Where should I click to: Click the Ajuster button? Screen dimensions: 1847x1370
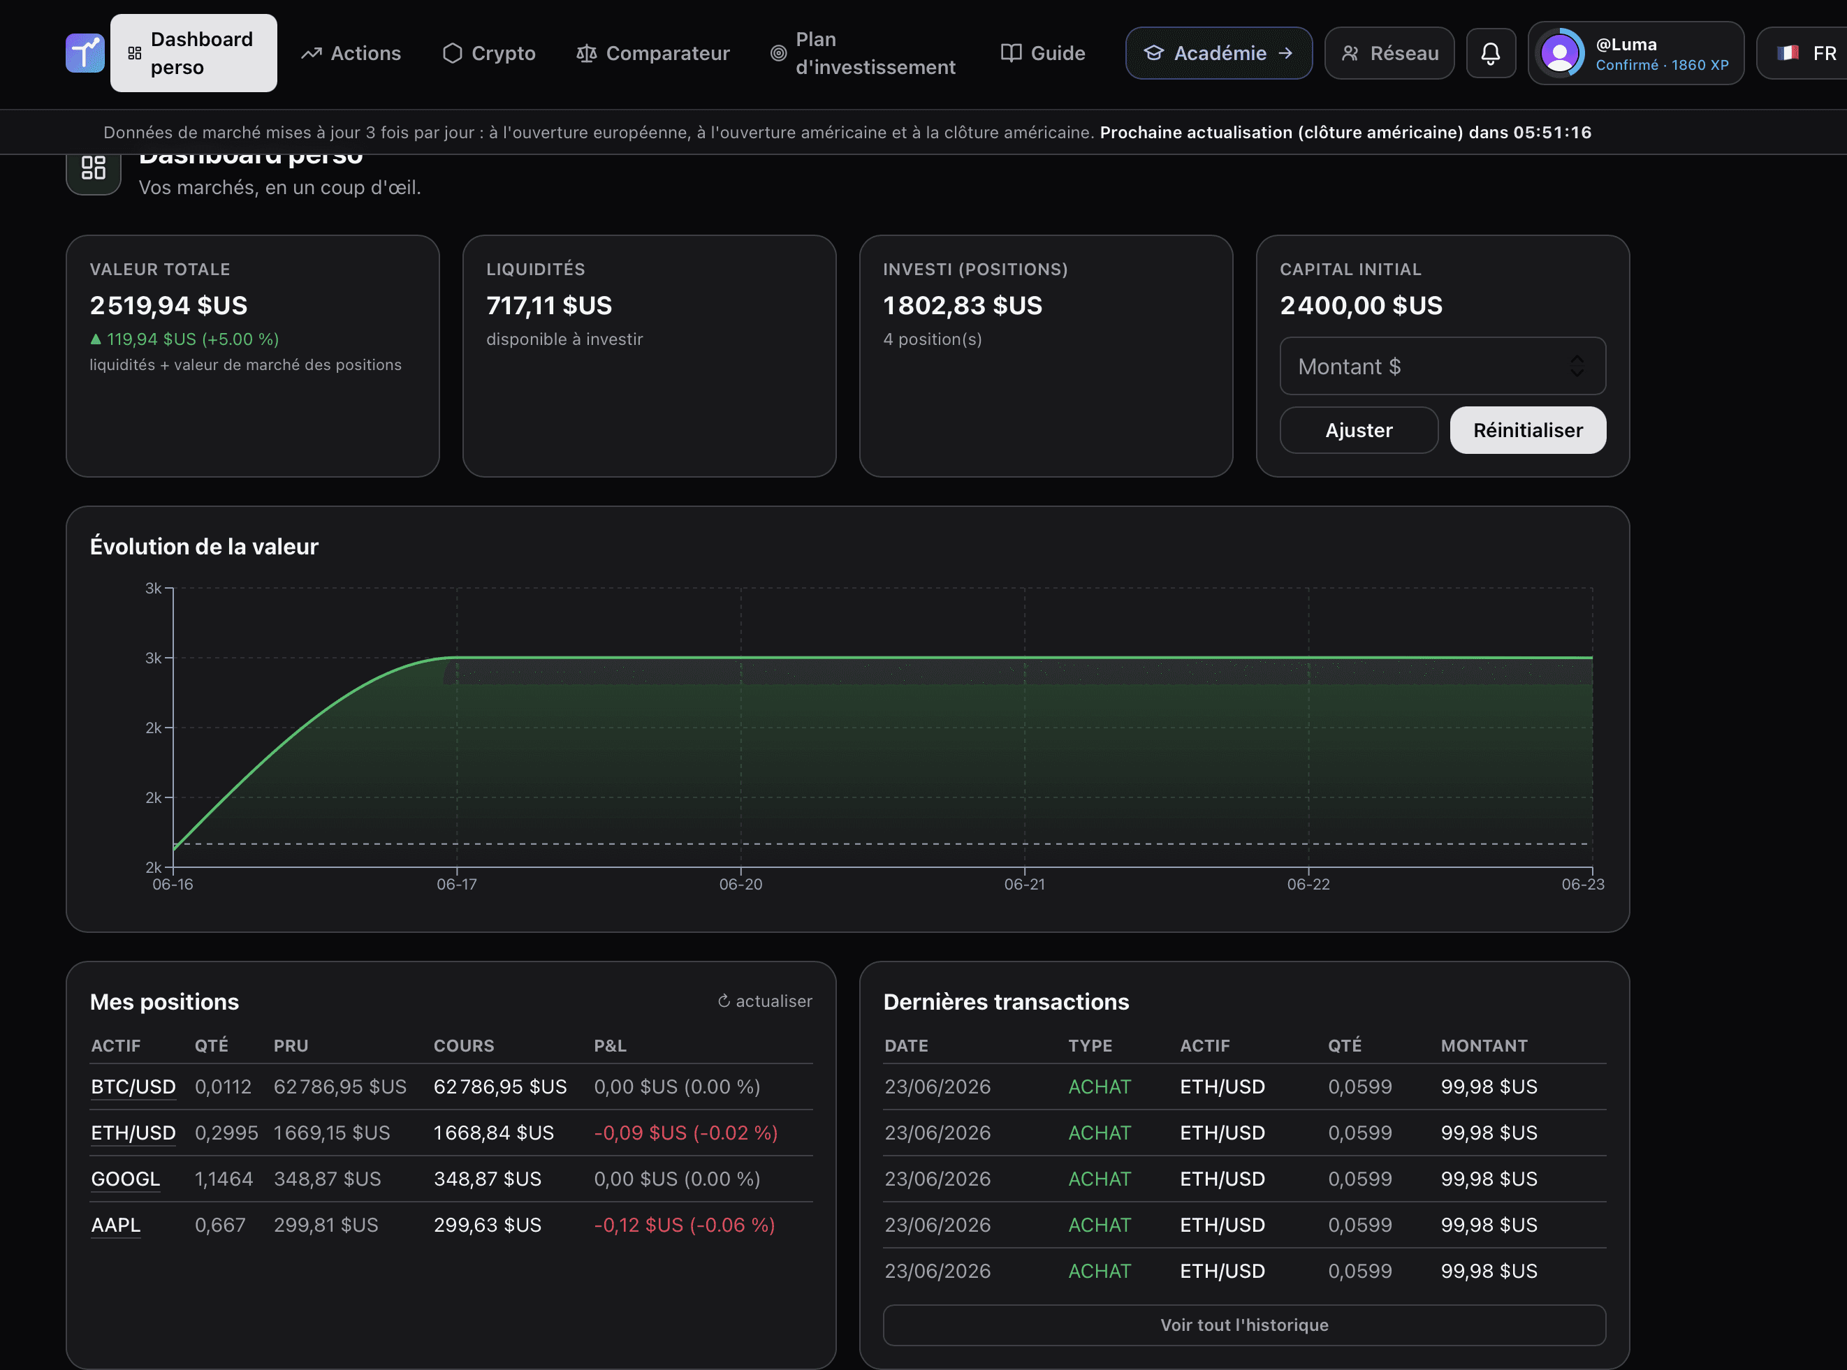click(x=1358, y=429)
